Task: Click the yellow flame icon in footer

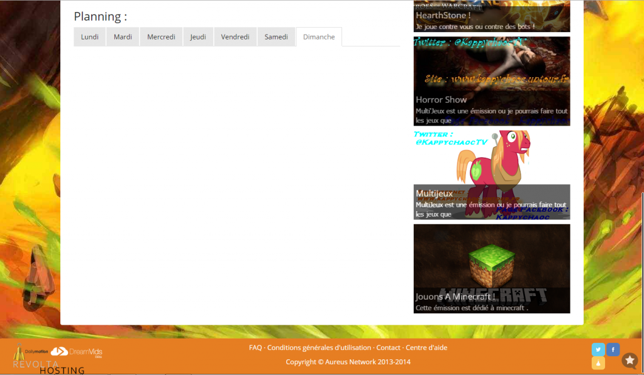Action: click(x=598, y=363)
